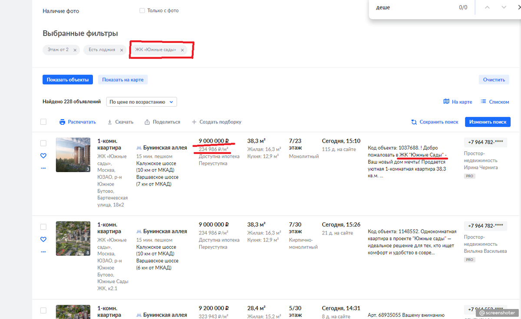The width and height of the screenshot is (521, 319).
Task: Click the share icon next to Поделиться
Action: (x=147, y=122)
